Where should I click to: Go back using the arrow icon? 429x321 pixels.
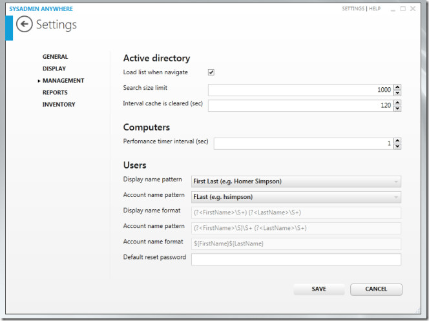pyautogui.click(x=25, y=24)
